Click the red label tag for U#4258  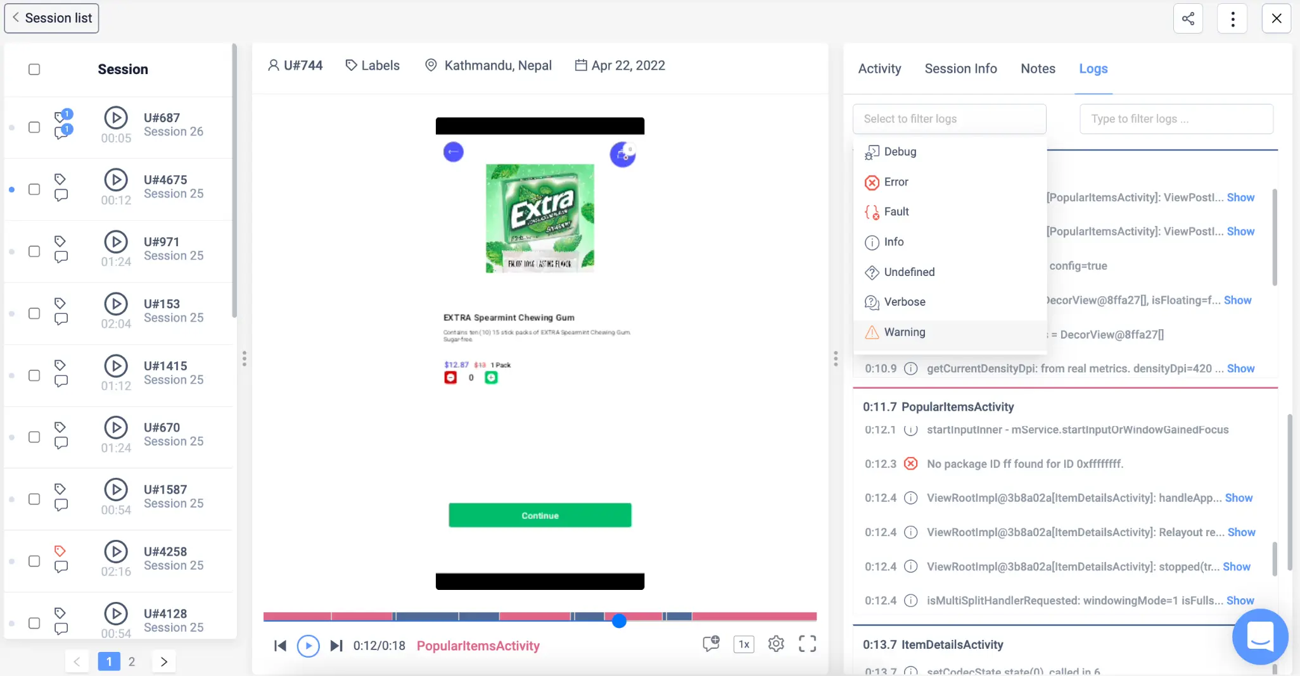click(x=60, y=551)
